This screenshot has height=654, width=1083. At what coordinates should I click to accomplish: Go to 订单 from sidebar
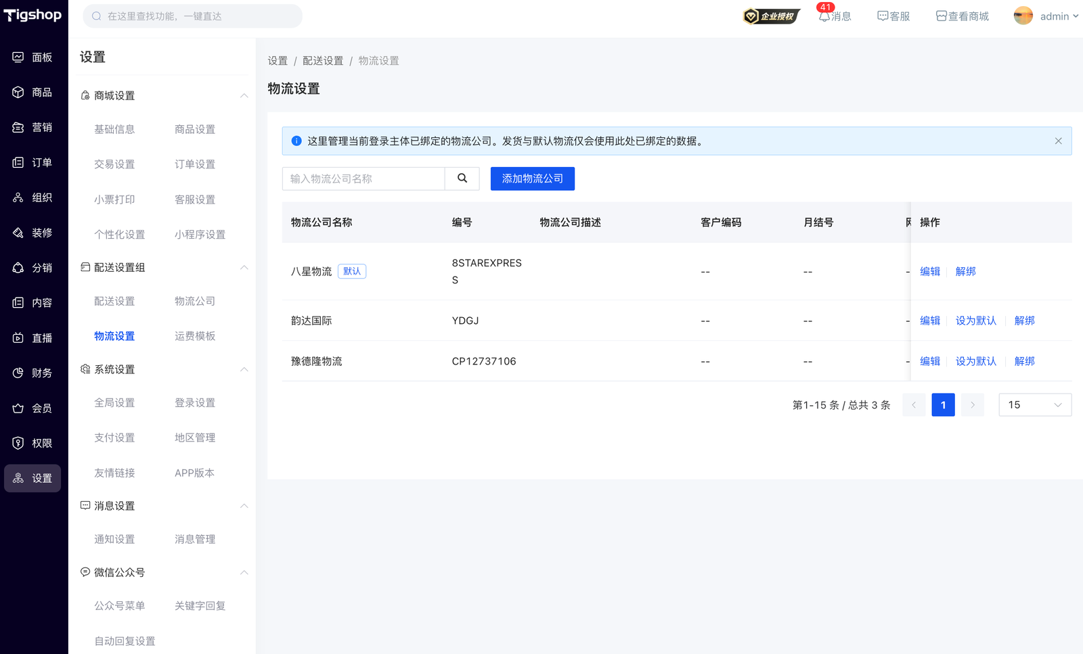[32, 163]
